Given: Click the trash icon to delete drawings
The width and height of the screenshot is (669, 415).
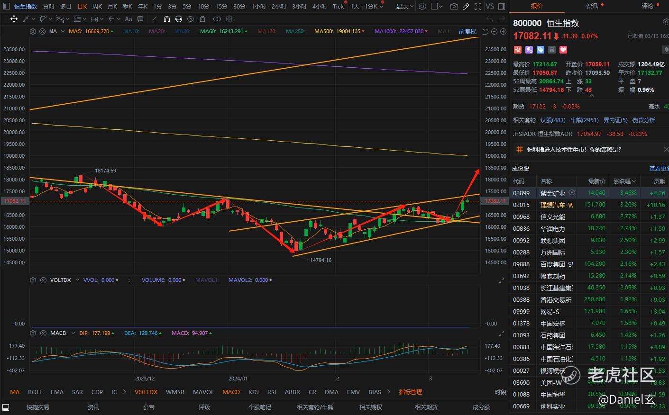Looking at the screenshot, I should point(202,19).
